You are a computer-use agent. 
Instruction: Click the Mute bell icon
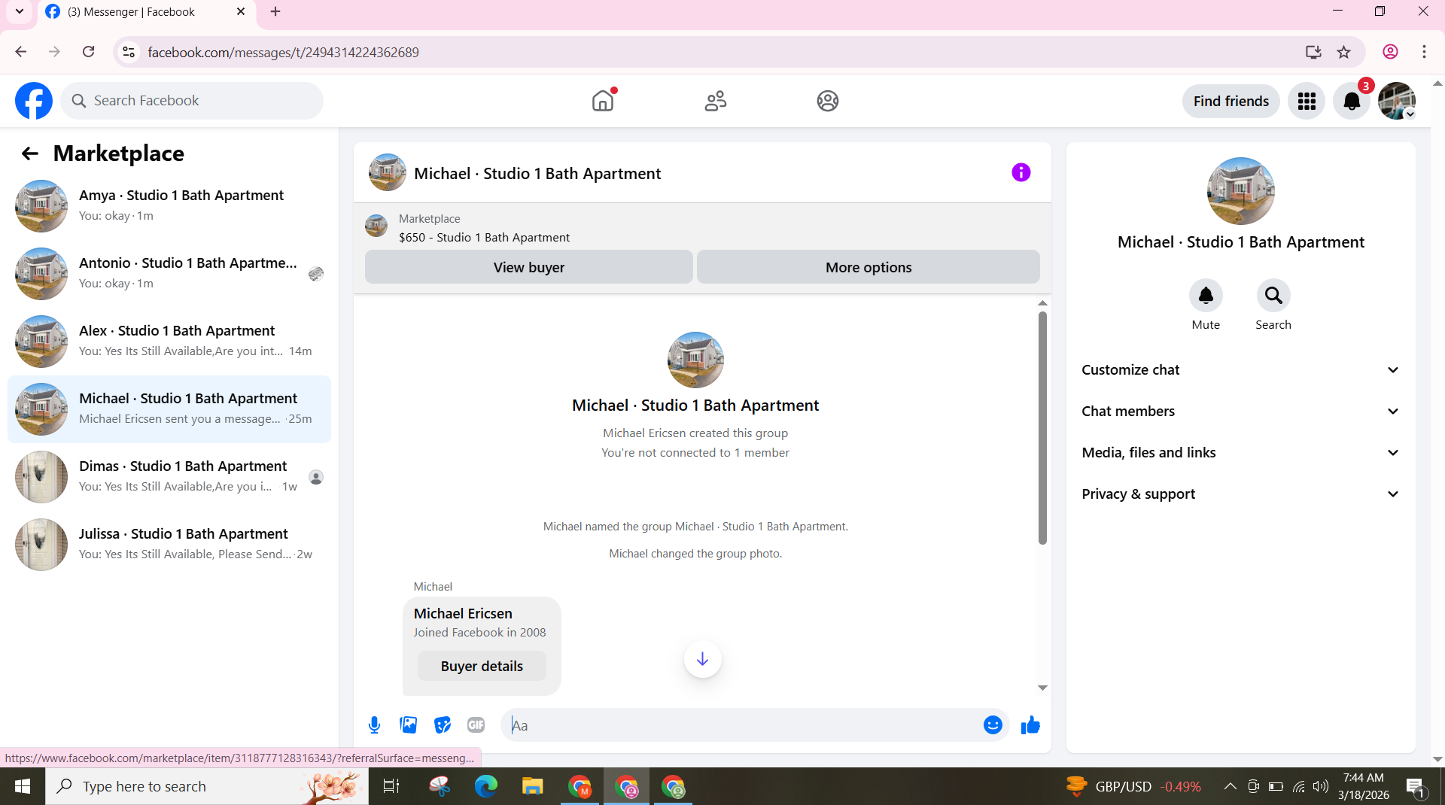[x=1206, y=296]
